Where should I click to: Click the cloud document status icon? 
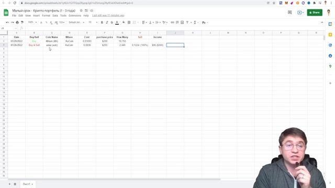pyautogui.click(x=92, y=10)
